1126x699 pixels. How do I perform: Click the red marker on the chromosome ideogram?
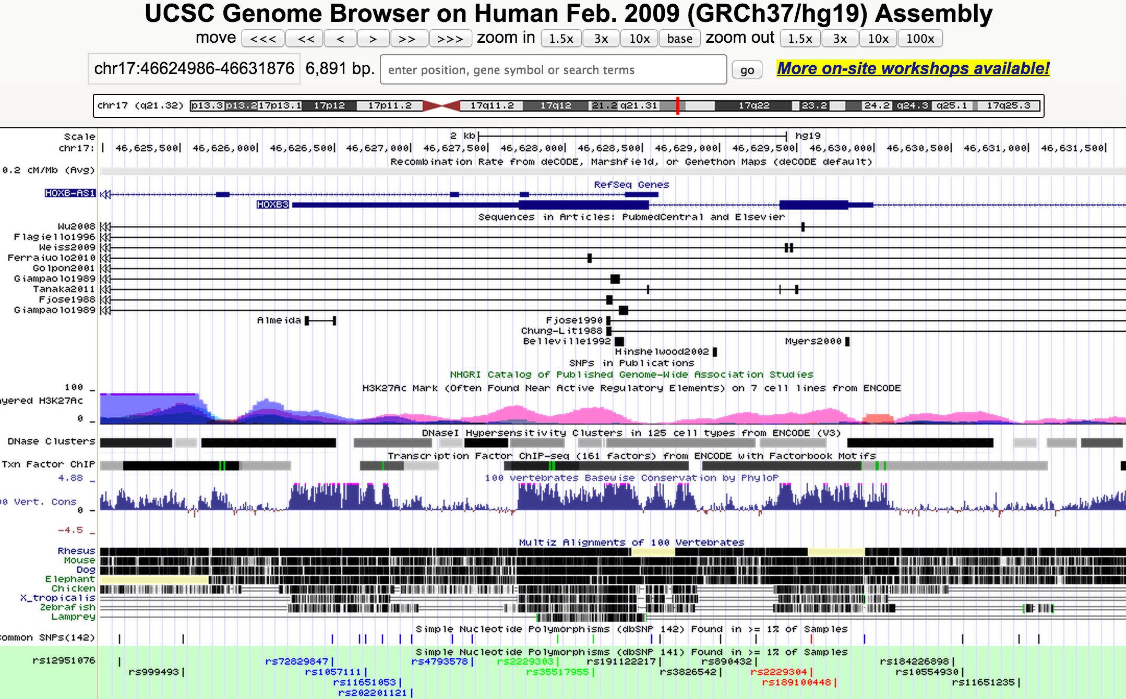[x=677, y=106]
